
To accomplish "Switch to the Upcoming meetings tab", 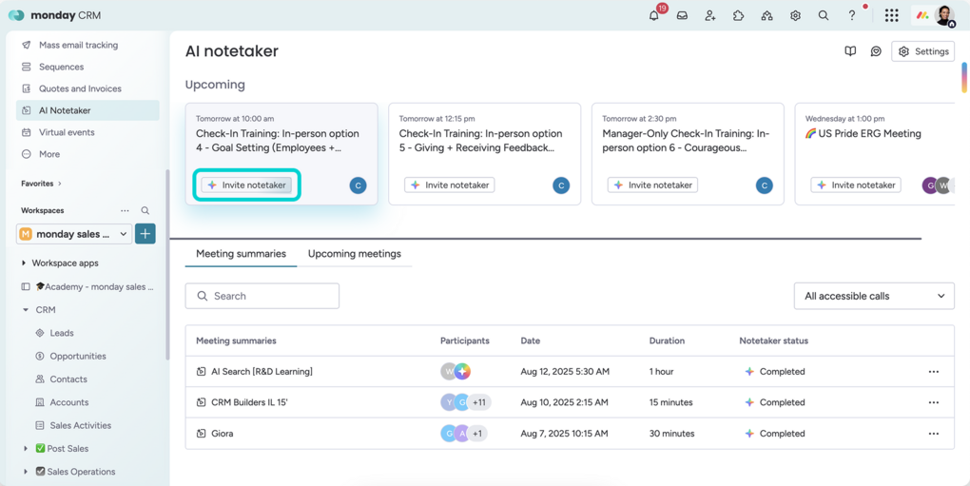I will 354,254.
